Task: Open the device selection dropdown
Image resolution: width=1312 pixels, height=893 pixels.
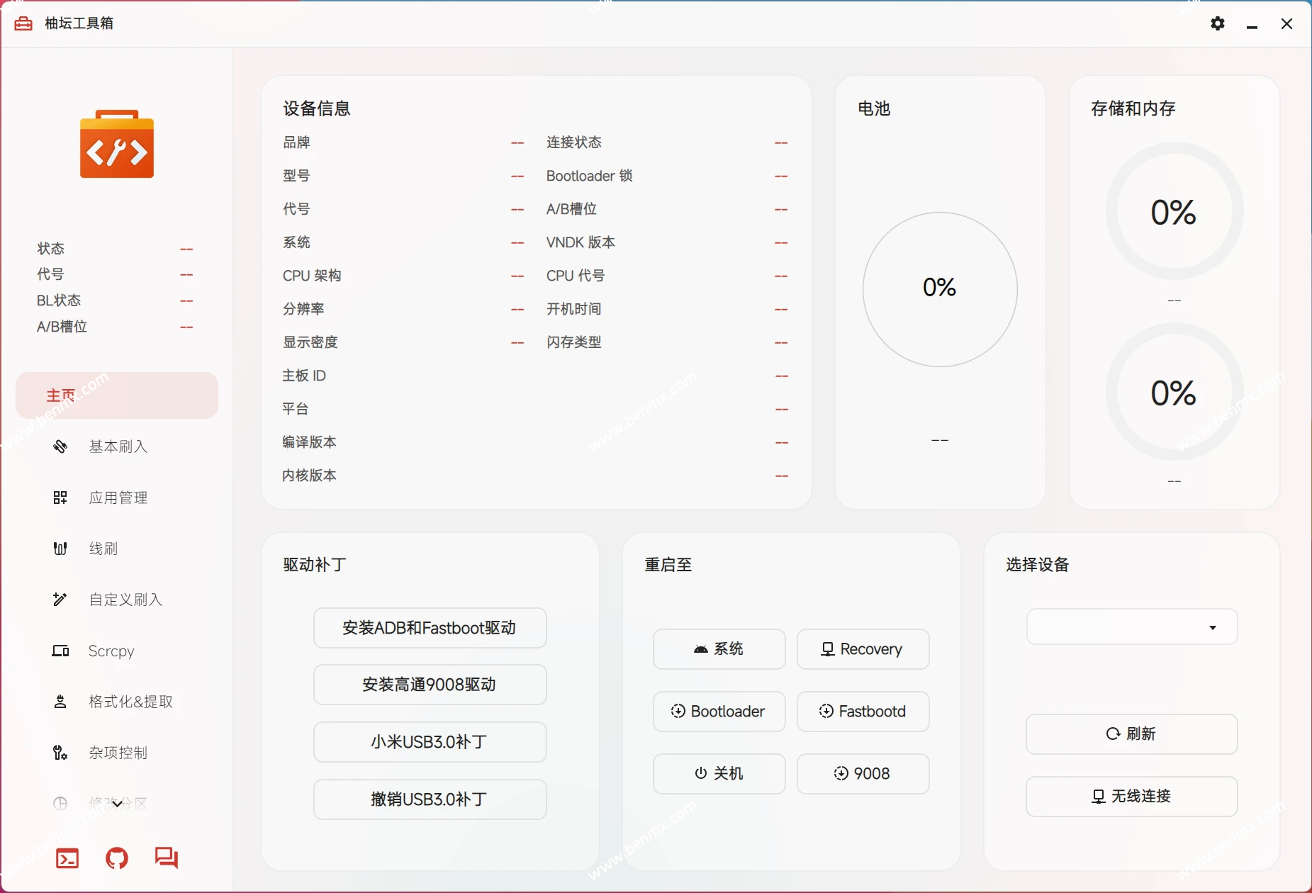Action: 1130,627
